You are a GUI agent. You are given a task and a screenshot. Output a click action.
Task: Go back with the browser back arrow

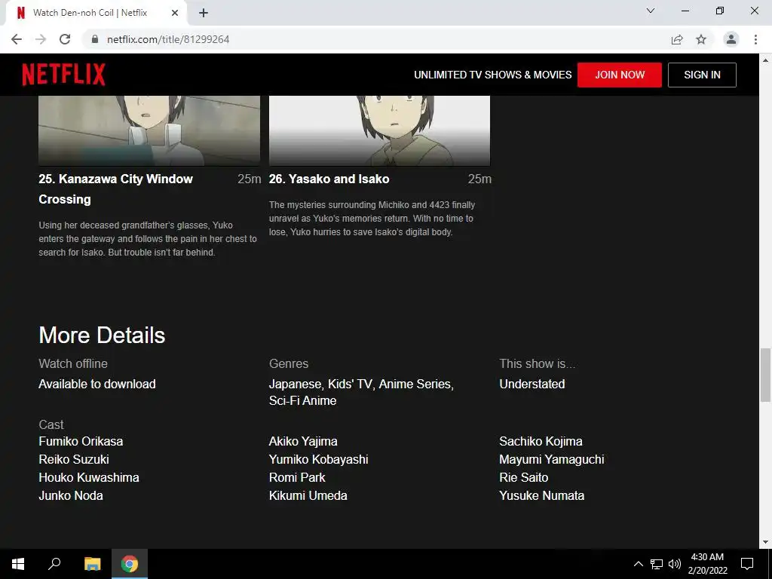pos(17,39)
